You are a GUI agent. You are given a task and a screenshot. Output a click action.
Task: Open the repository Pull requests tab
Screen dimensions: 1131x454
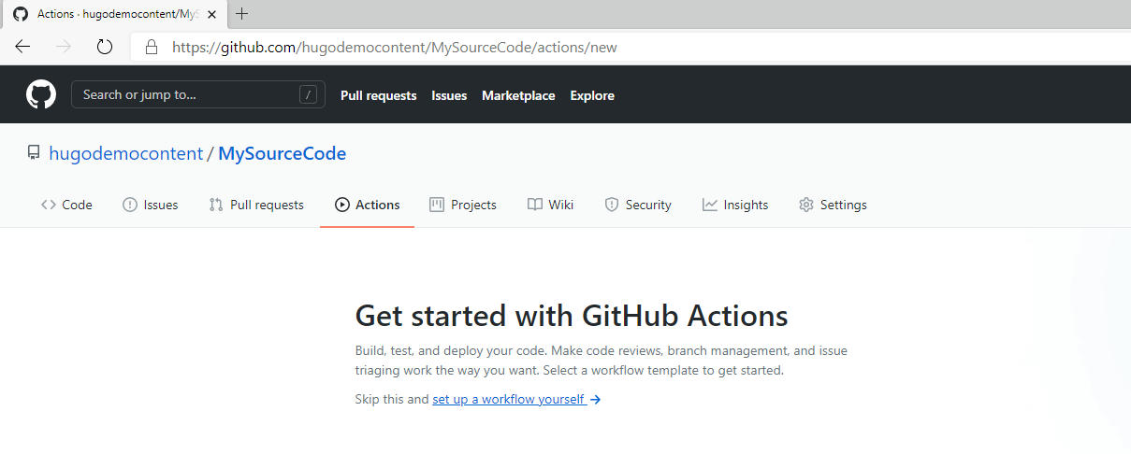coord(256,205)
